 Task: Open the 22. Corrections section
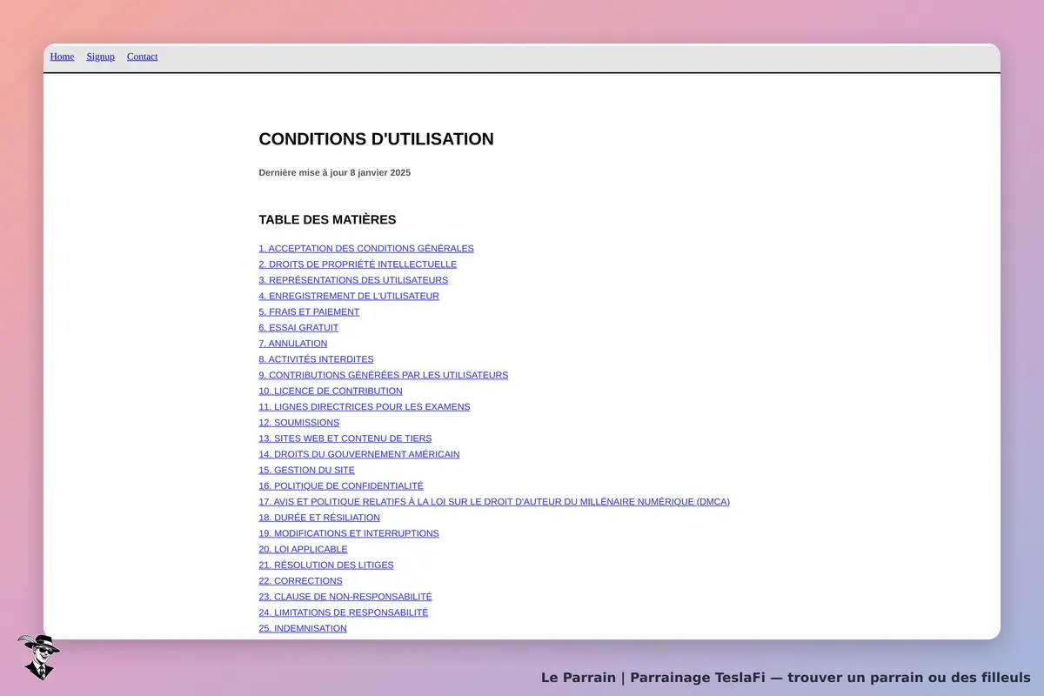click(x=301, y=581)
